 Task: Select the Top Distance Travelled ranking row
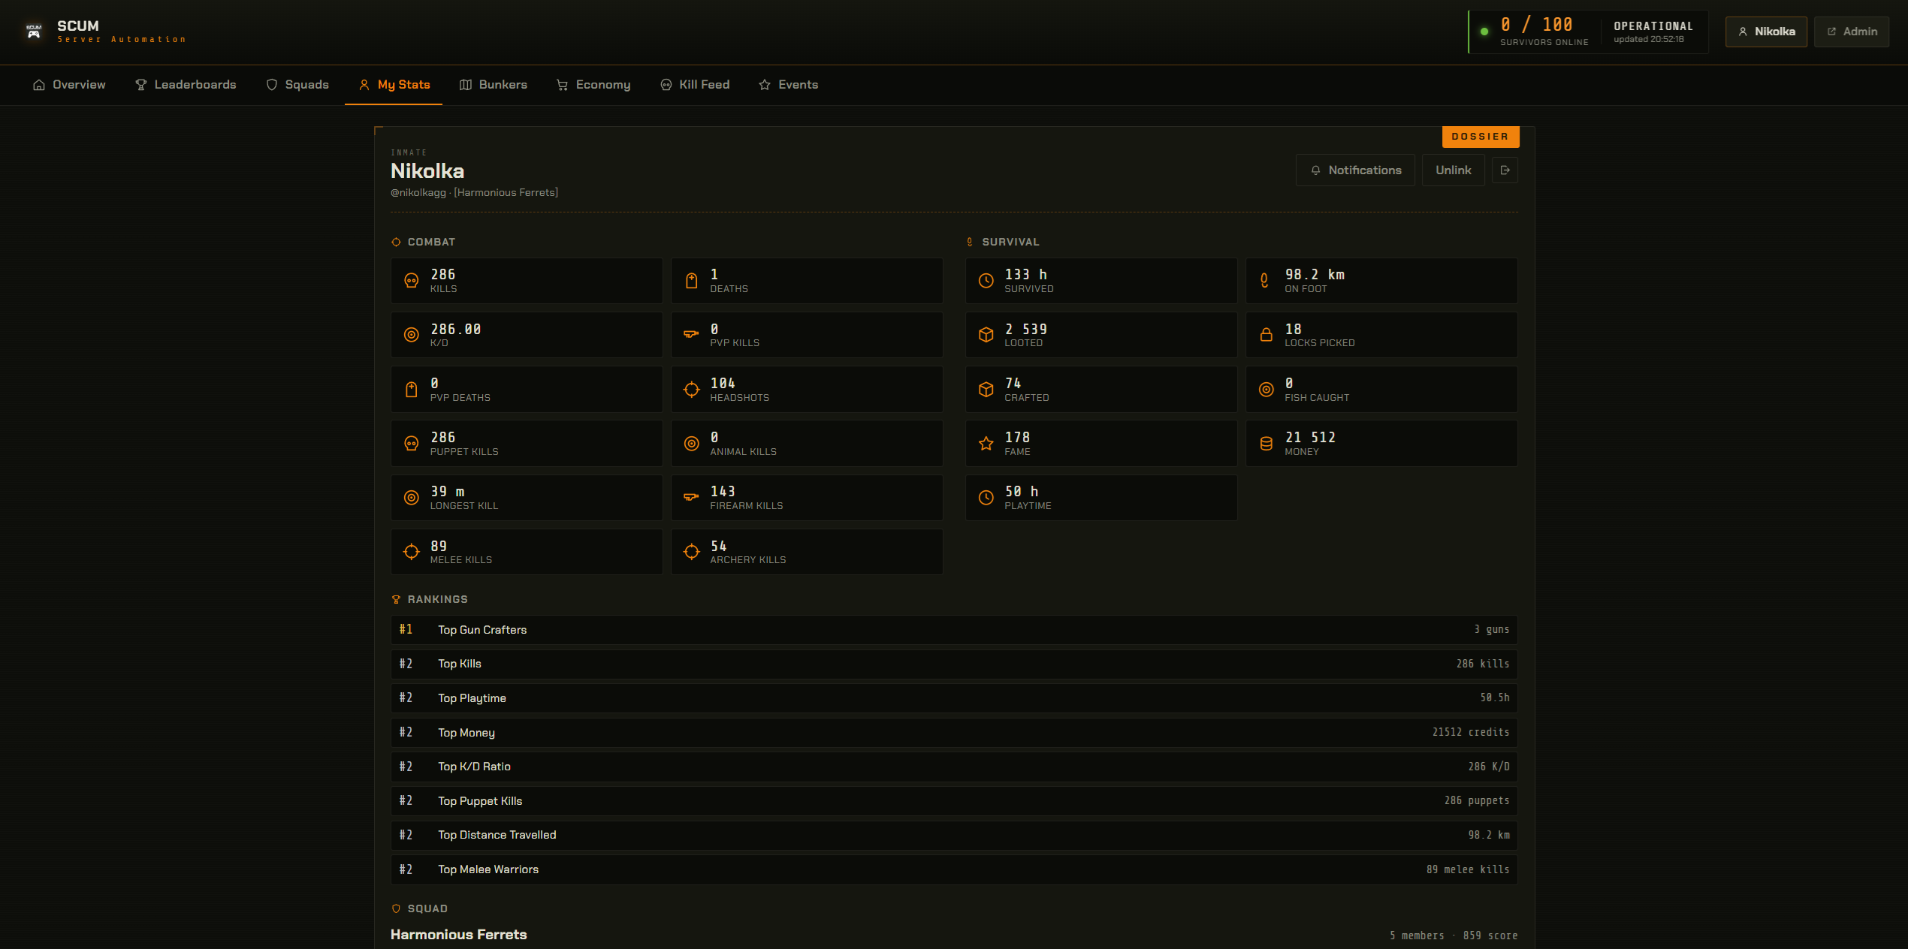[x=954, y=835]
